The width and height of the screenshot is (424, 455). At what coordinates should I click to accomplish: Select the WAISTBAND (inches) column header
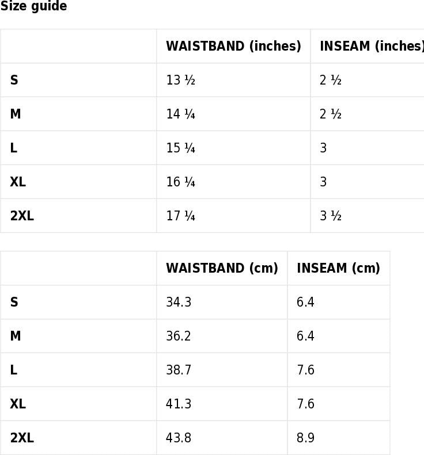click(x=233, y=46)
